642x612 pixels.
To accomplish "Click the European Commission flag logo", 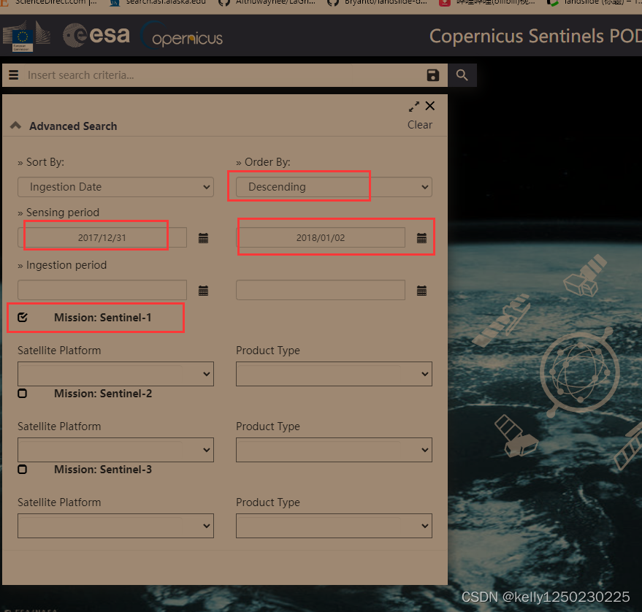I will pos(26,36).
